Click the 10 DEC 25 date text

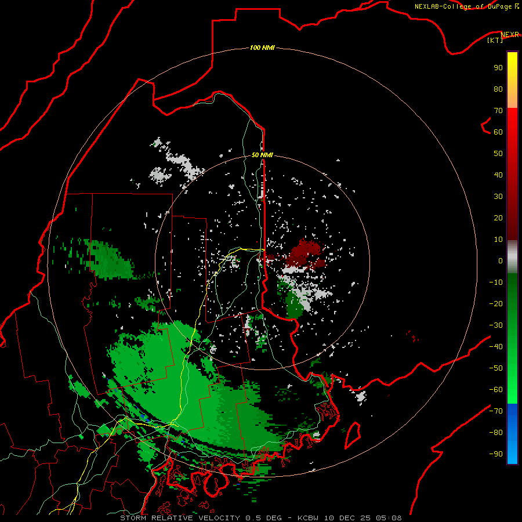click(347, 518)
